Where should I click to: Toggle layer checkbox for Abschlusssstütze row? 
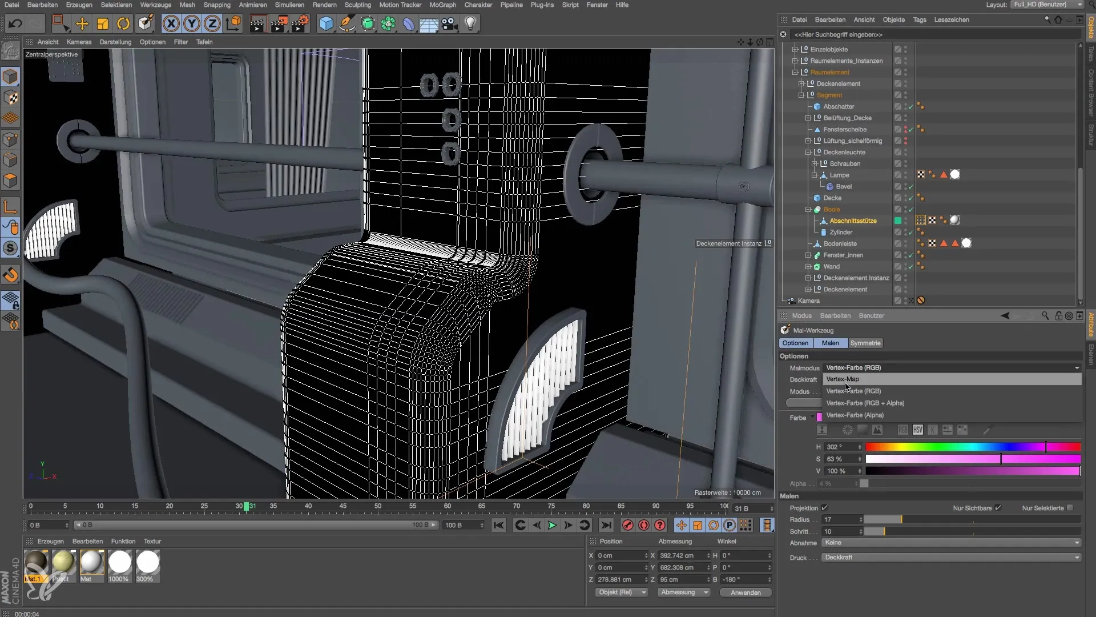(x=898, y=221)
